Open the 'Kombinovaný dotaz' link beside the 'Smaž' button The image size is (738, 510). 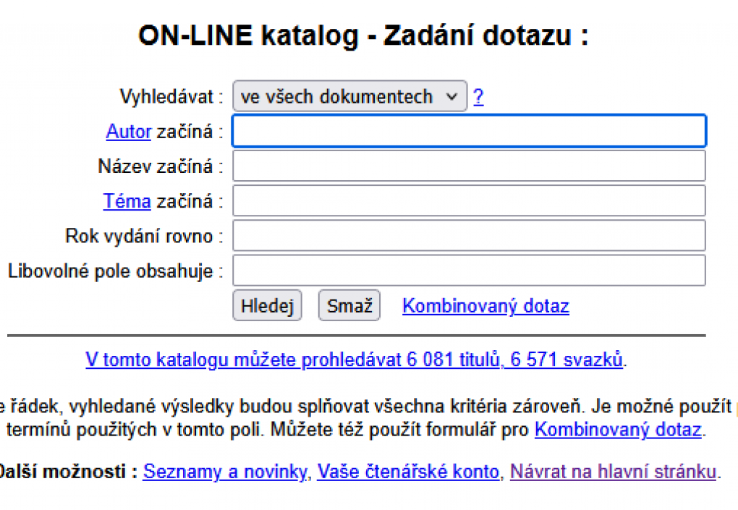pos(485,306)
